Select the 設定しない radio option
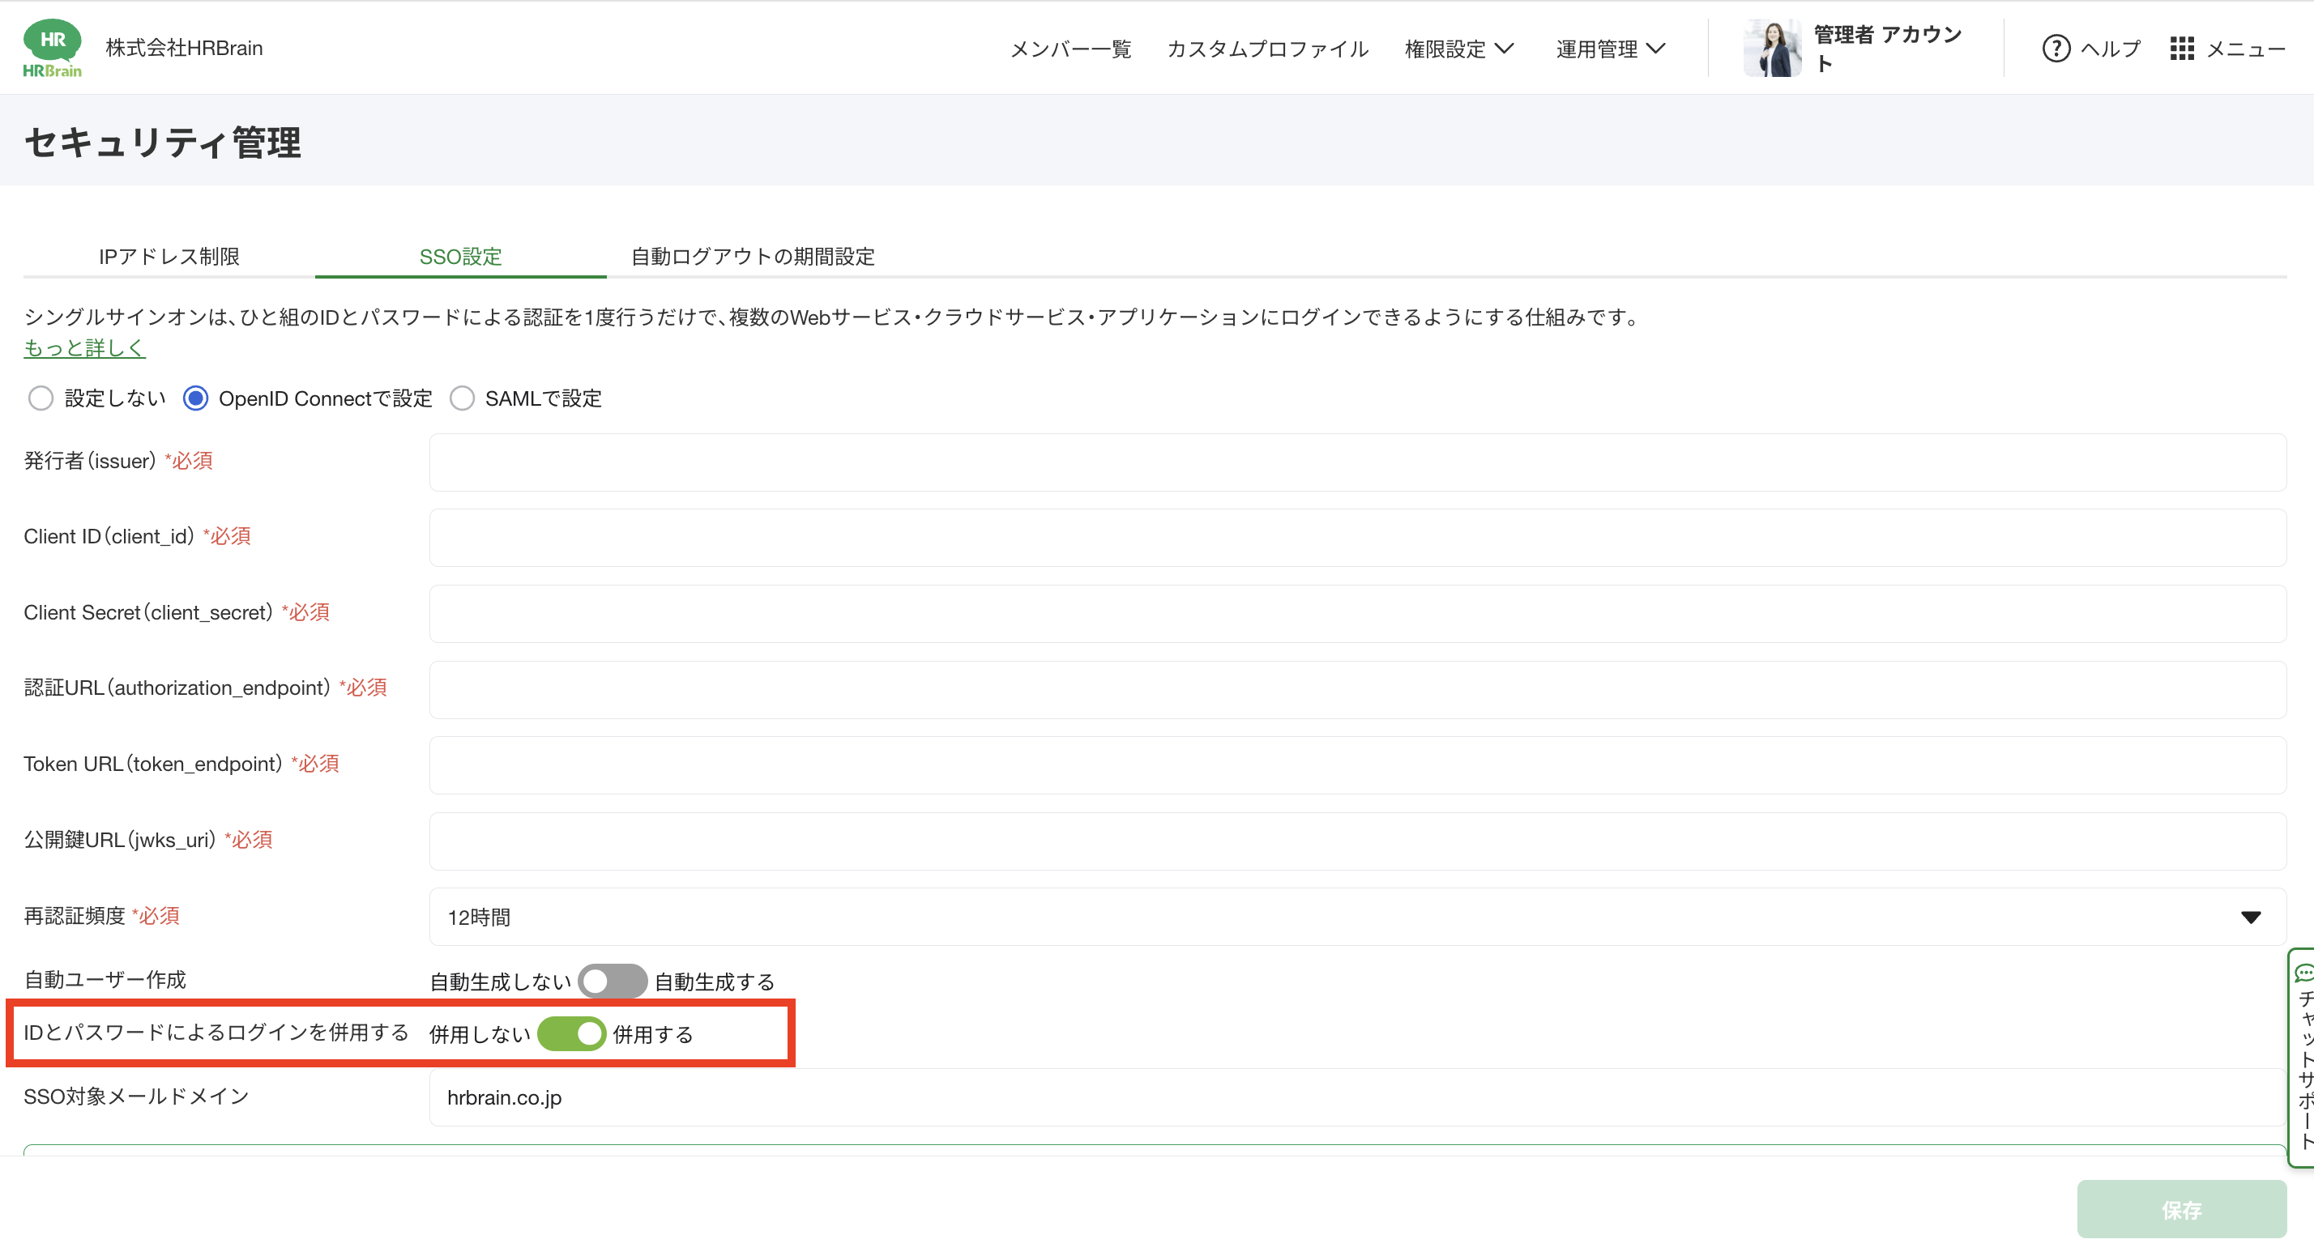The image size is (2314, 1252). point(41,398)
